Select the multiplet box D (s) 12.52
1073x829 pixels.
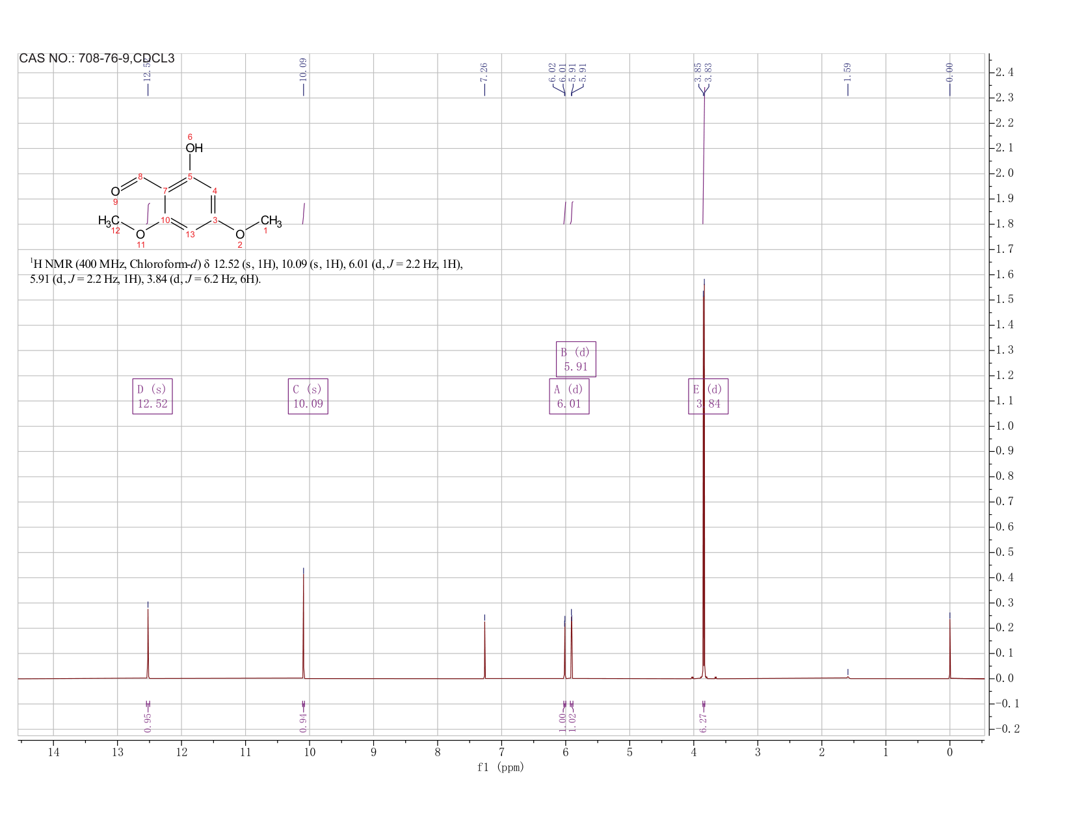153,397
